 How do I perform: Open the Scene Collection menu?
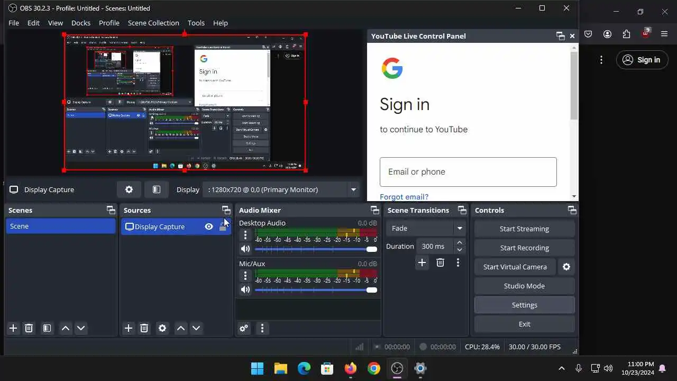pos(153,23)
